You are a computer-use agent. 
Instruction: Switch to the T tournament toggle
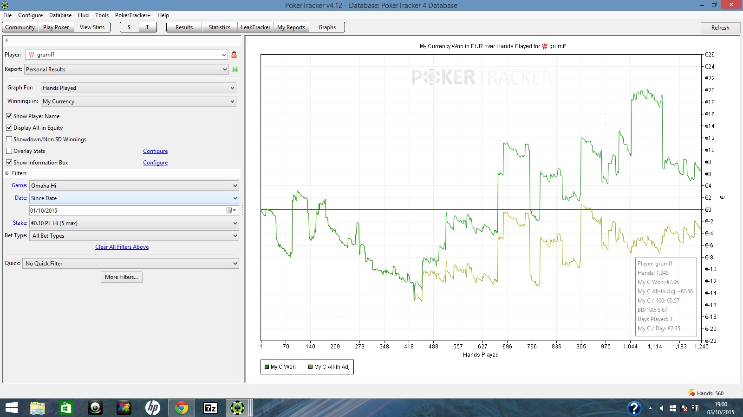(x=147, y=27)
